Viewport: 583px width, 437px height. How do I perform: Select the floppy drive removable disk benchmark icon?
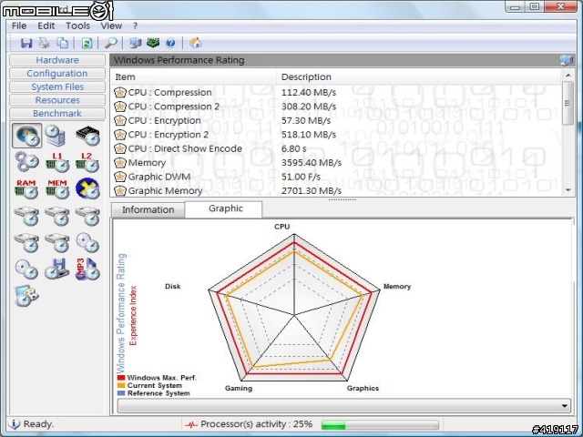[x=56, y=269]
